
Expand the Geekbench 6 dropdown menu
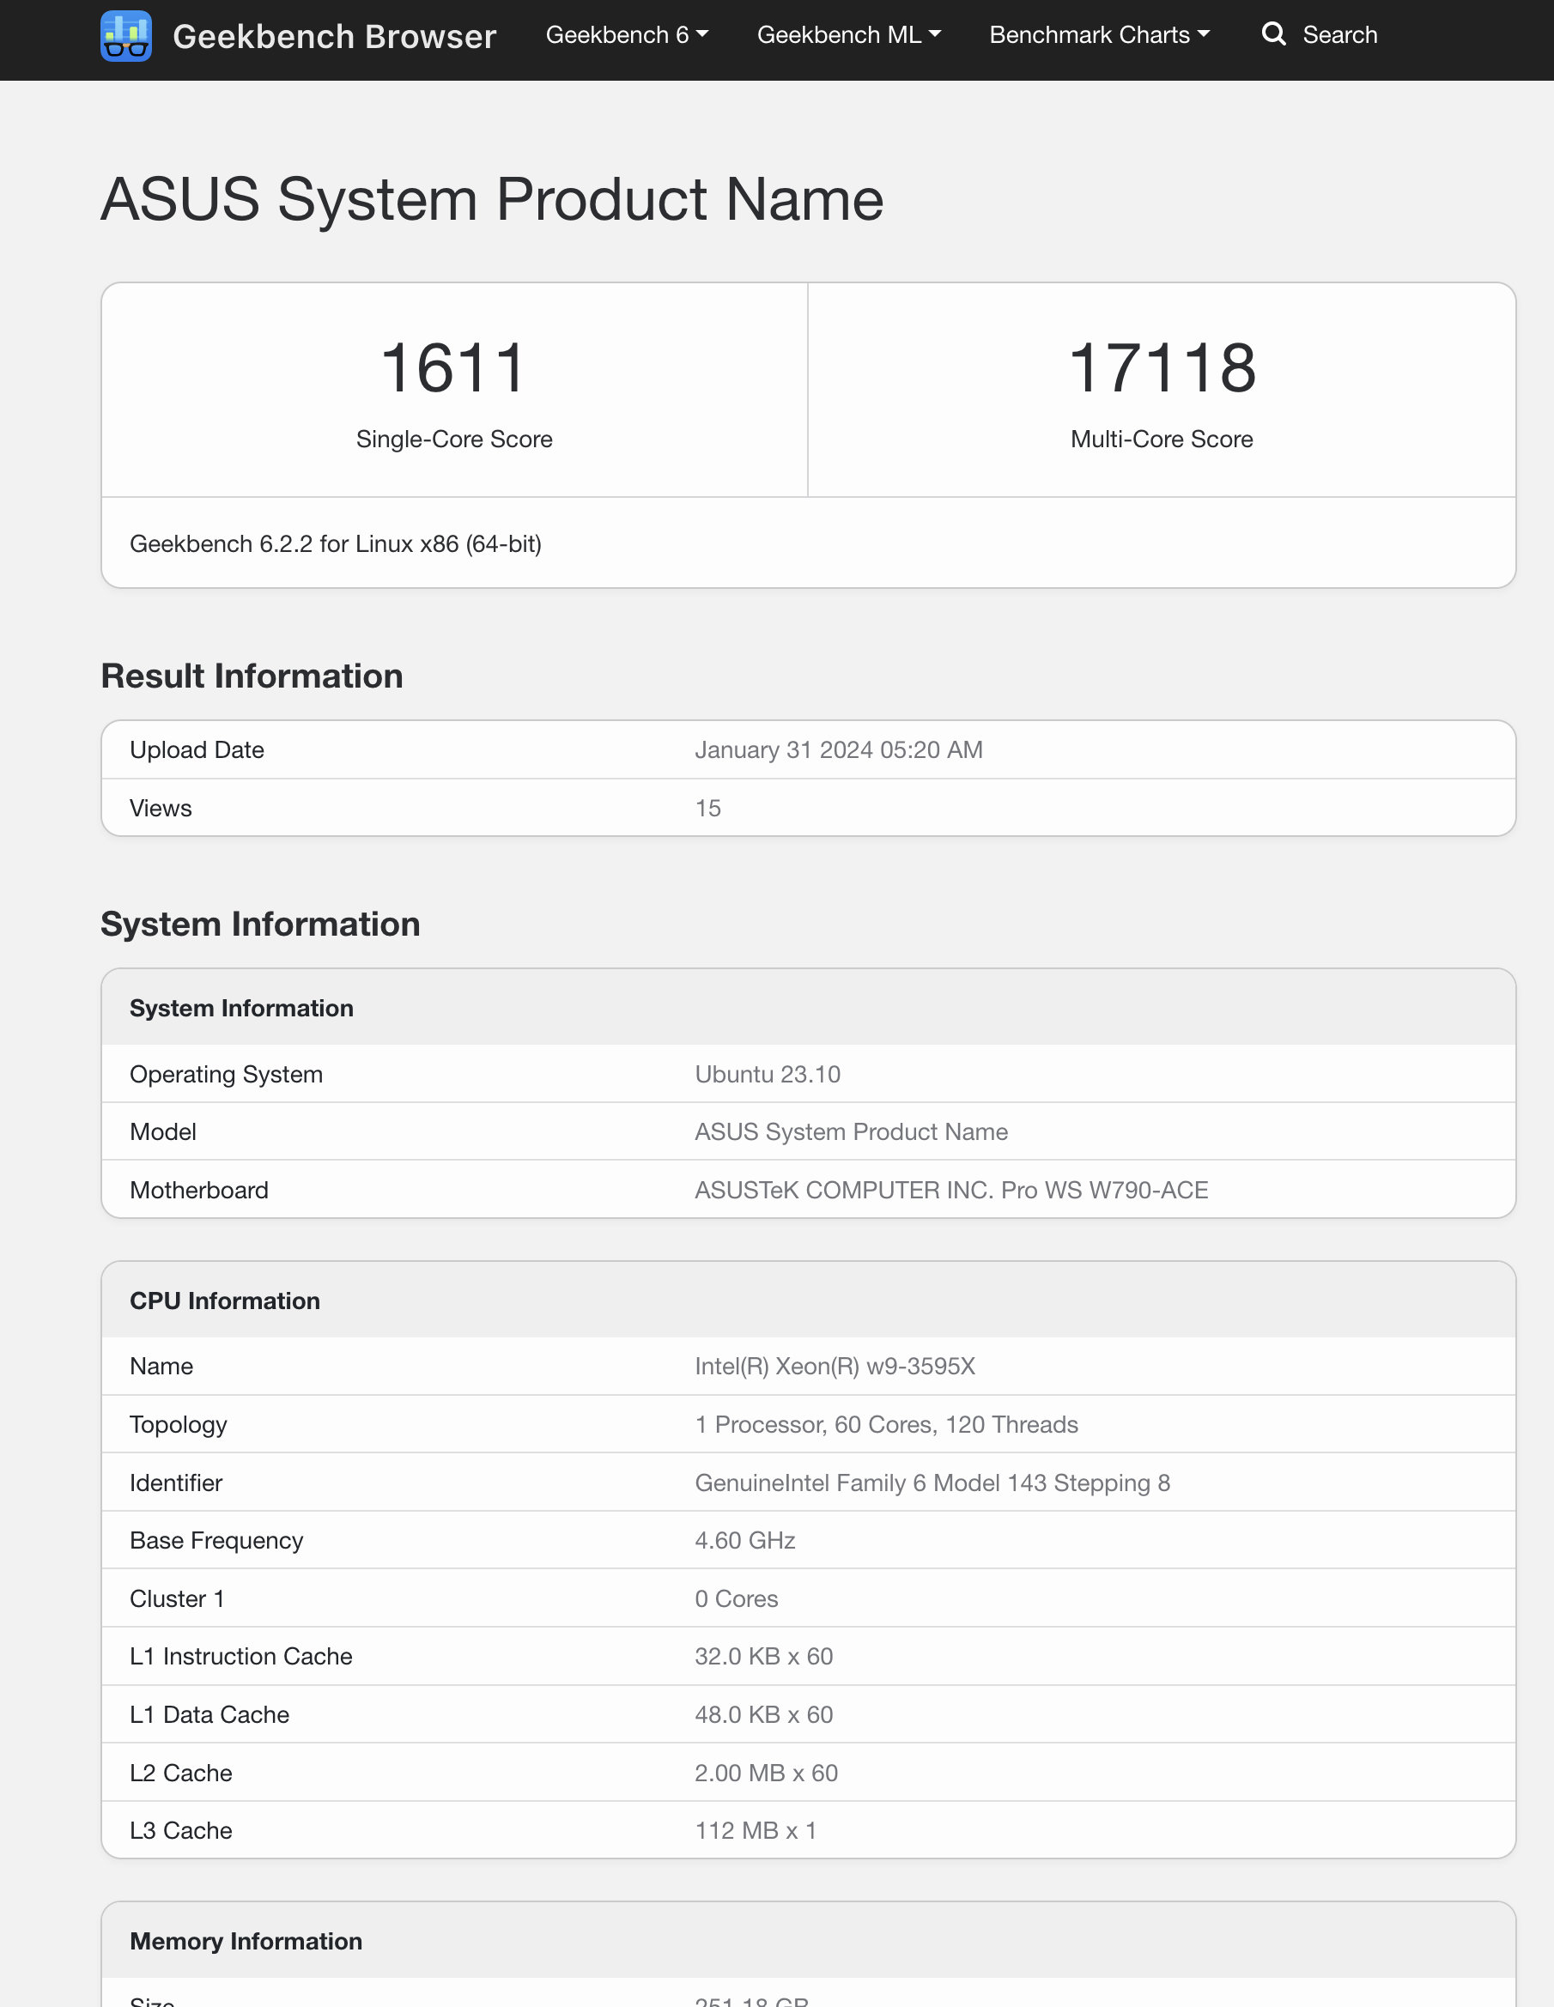point(627,35)
